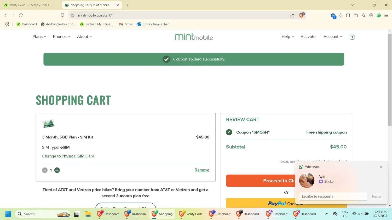Click the green SimplyCodes extension icon

click(x=379, y=15)
